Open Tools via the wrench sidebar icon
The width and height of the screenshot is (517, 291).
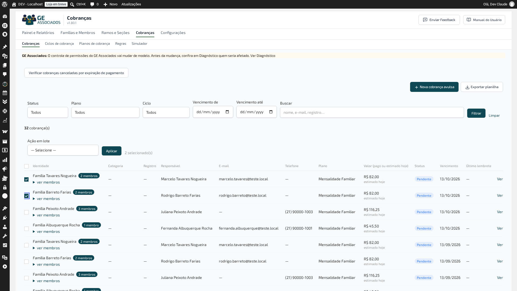pyautogui.click(x=5, y=236)
